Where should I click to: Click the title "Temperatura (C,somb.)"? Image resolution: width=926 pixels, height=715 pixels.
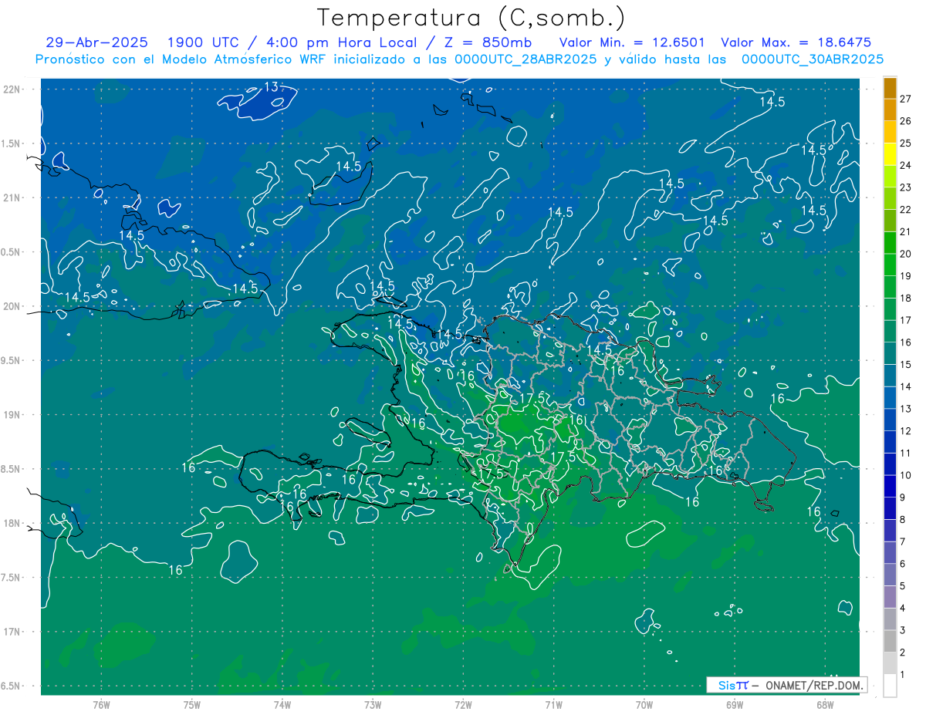pos(471,18)
